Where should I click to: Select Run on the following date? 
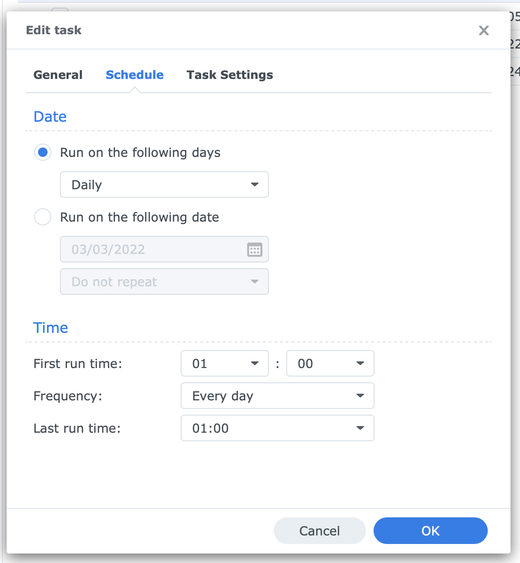tap(43, 217)
